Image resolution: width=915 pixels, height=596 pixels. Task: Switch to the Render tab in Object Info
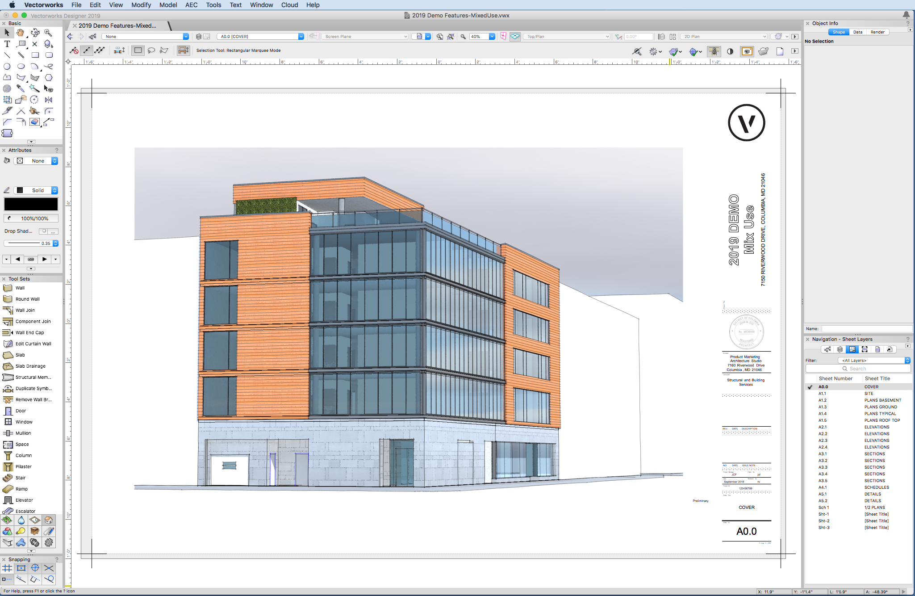(877, 32)
